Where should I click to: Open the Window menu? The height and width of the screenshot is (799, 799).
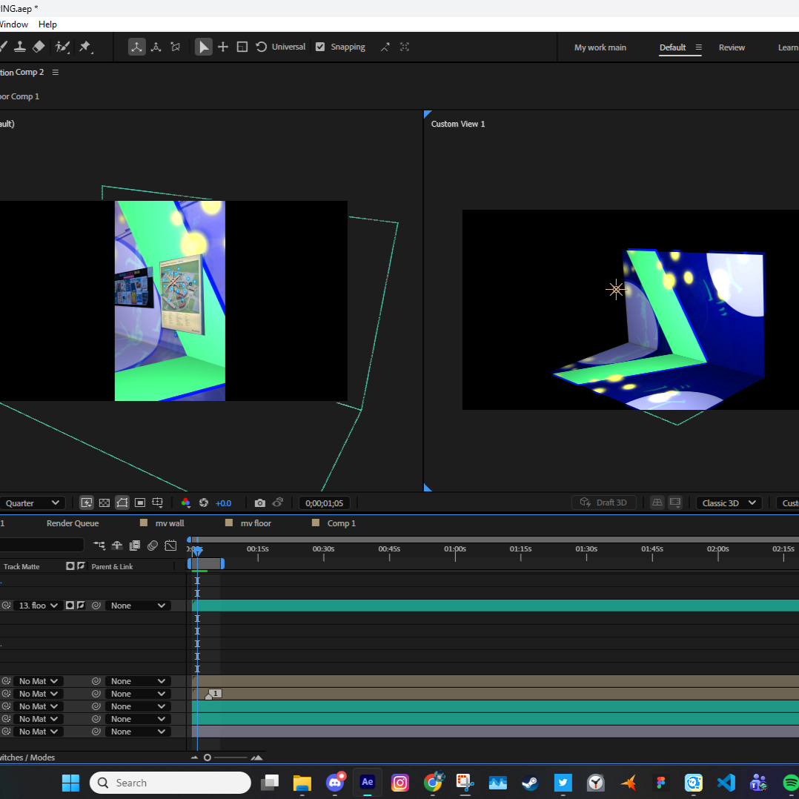click(14, 24)
